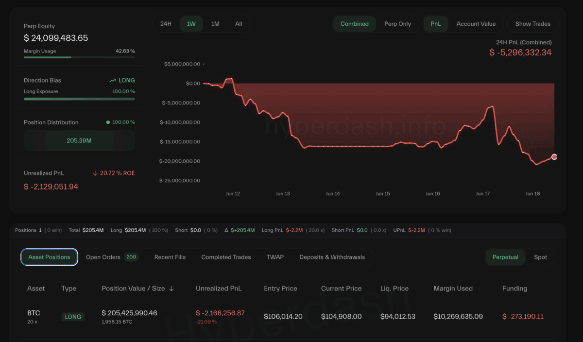The image size is (583, 342).
Task: Click the green dot in Position Distribution
Action: (108, 122)
